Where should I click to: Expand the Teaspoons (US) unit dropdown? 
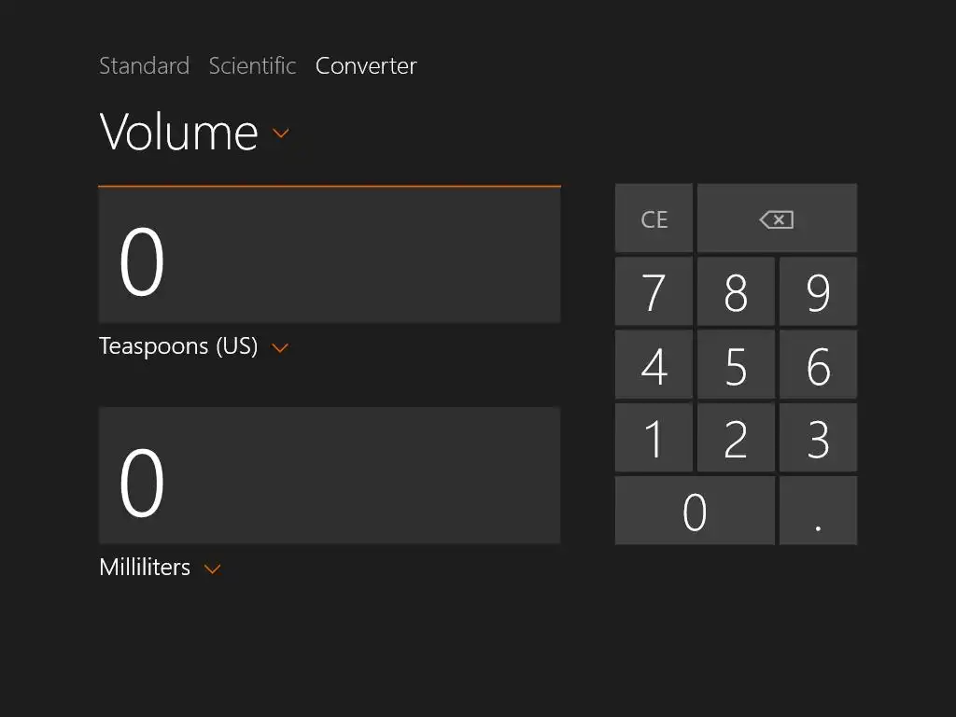tap(194, 346)
